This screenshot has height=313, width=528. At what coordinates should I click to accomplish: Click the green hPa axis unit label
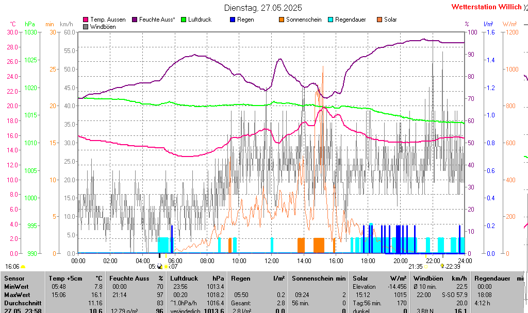[30, 24]
